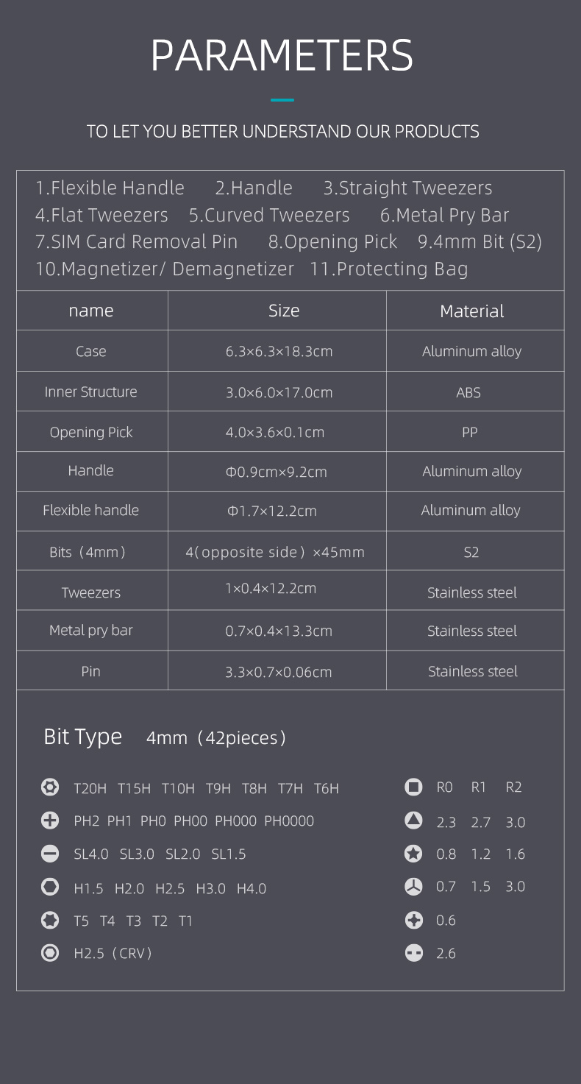
Task: Click the Torx security bit icon beside T20H
Action: [x=50, y=787]
